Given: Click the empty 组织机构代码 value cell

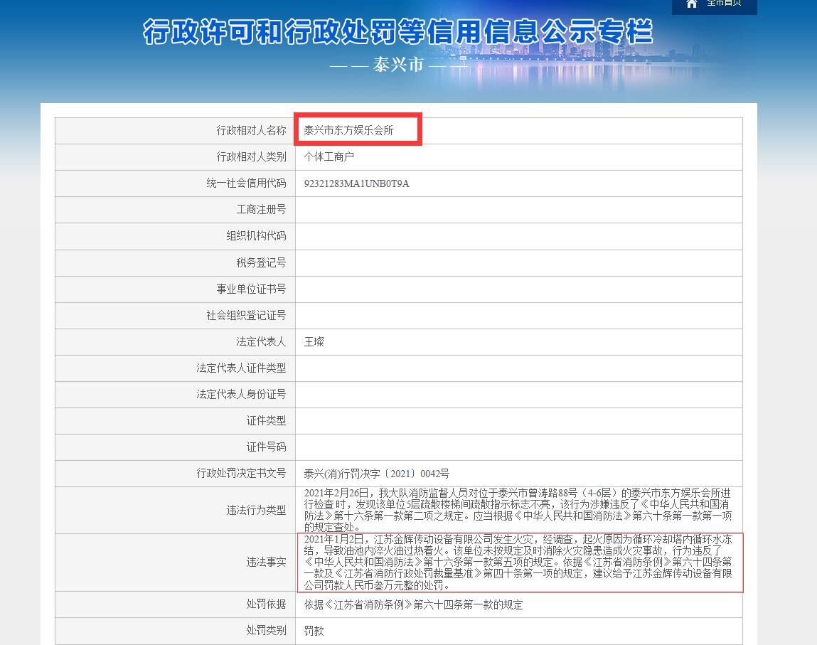Looking at the screenshot, I should point(518,236).
